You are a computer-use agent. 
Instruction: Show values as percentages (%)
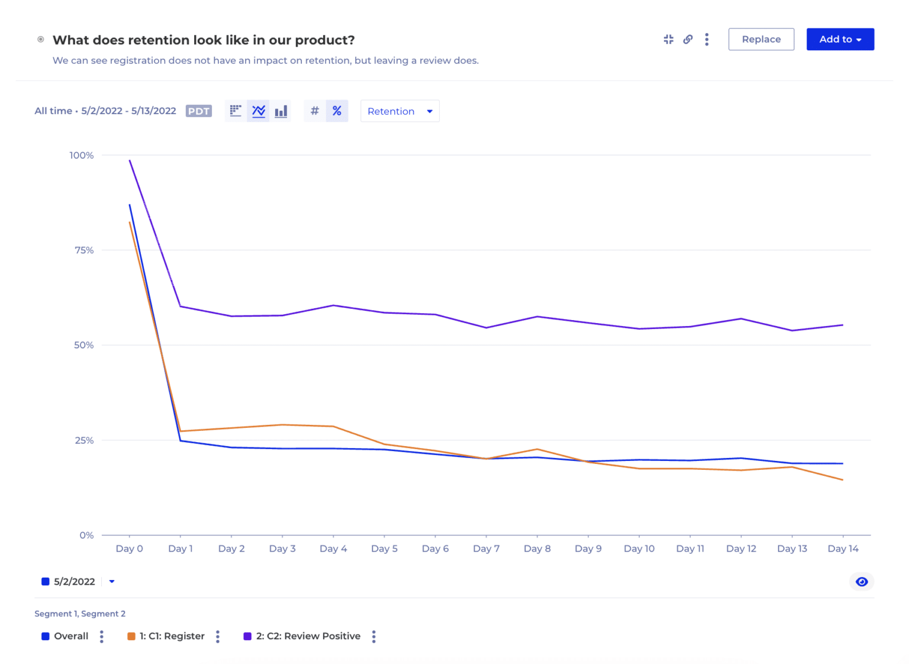(337, 111)
